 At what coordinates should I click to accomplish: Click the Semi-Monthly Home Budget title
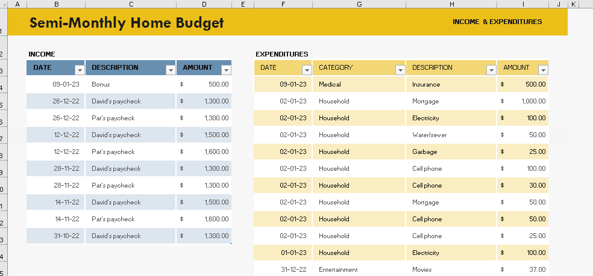(127, 23)
